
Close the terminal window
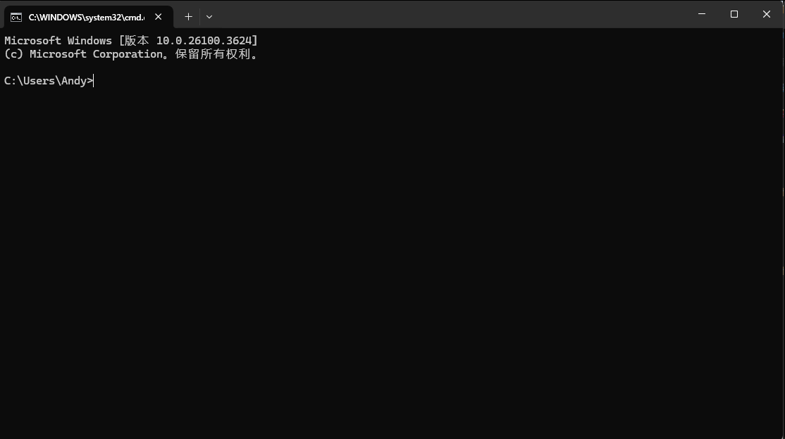pyautogui.click(x=767, y=14)
